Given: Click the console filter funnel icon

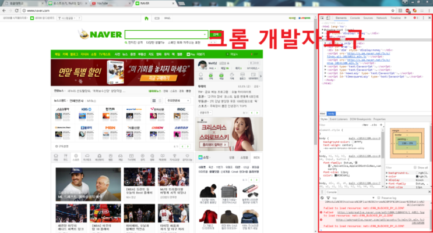Looking at the screenshot, I should tap(328, 198).
